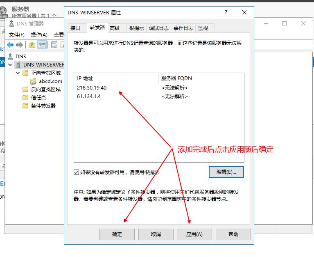314x257 pixels.
Task: Click the 取消 (Cancel) button
Action: click(x=156, y=234)
